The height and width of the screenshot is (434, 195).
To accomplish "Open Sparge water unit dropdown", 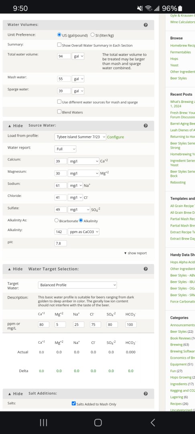I will pos(78,91).
